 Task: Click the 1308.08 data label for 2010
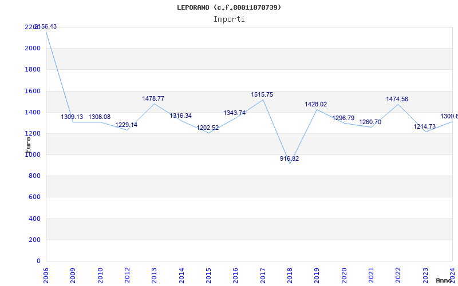99,117
